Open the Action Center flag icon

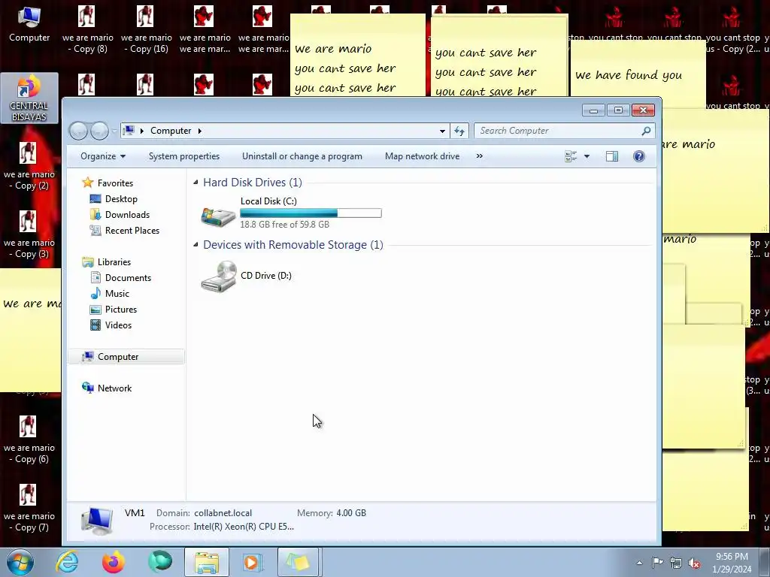pos(657,563)
